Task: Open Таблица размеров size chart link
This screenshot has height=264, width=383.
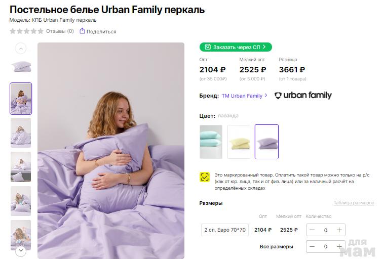Action: (353, 203)
